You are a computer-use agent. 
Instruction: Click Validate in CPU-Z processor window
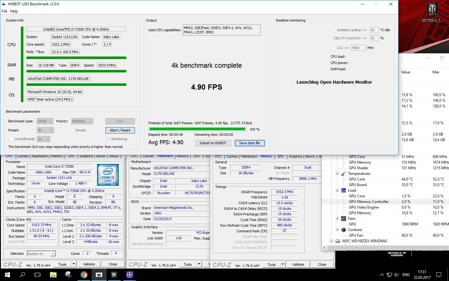point(89,264)
